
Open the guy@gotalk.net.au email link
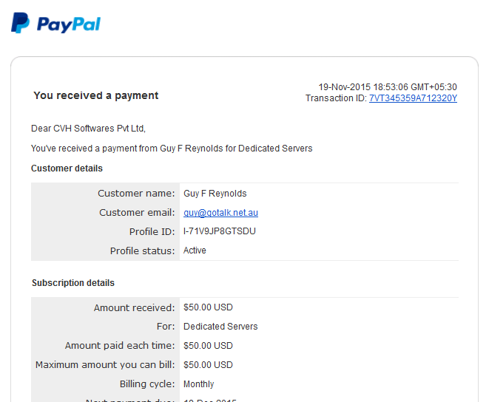pyautogui.click(x=220, y=213)
